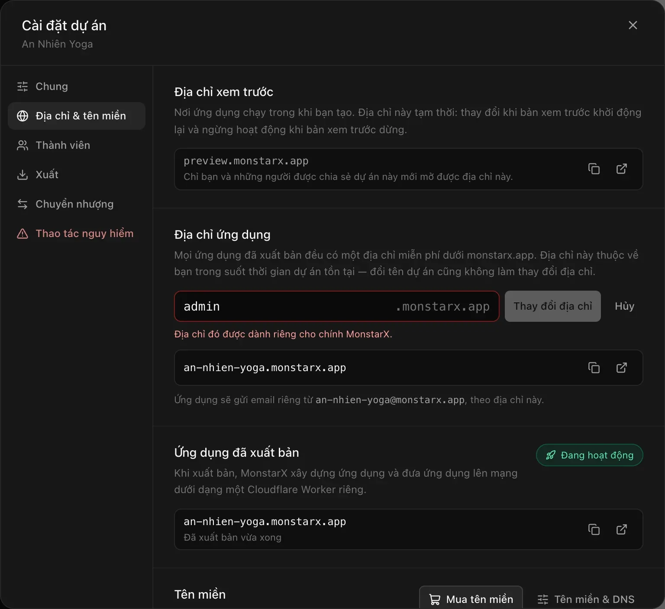Click the warning triangle icon for Thao tác nguy hiểm
The height and width of the screenshot is (609, 665).
coord(23,234)
